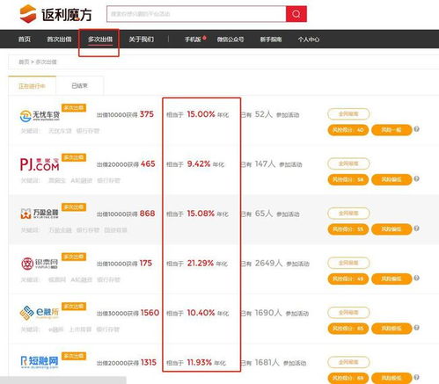
Task: Click the orange badge beside 无忧车贷 logo
Action: (x=74, y=108)
